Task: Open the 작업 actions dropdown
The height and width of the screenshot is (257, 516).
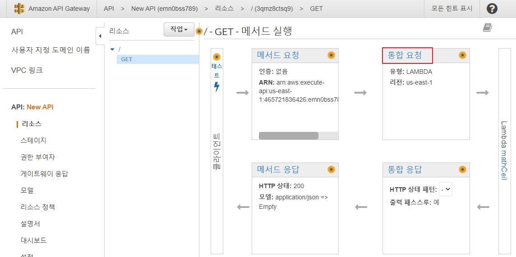Action: pyautogui.click(x=179, y=29)
